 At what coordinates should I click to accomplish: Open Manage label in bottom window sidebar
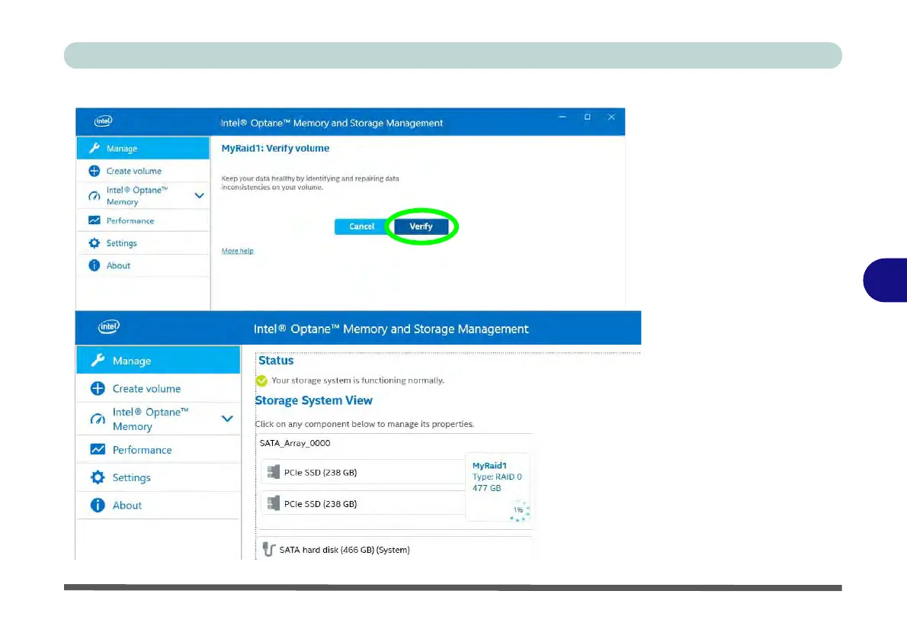click(132, 361)
